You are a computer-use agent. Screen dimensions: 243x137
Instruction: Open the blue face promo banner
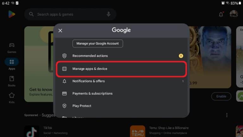(210, 57)
